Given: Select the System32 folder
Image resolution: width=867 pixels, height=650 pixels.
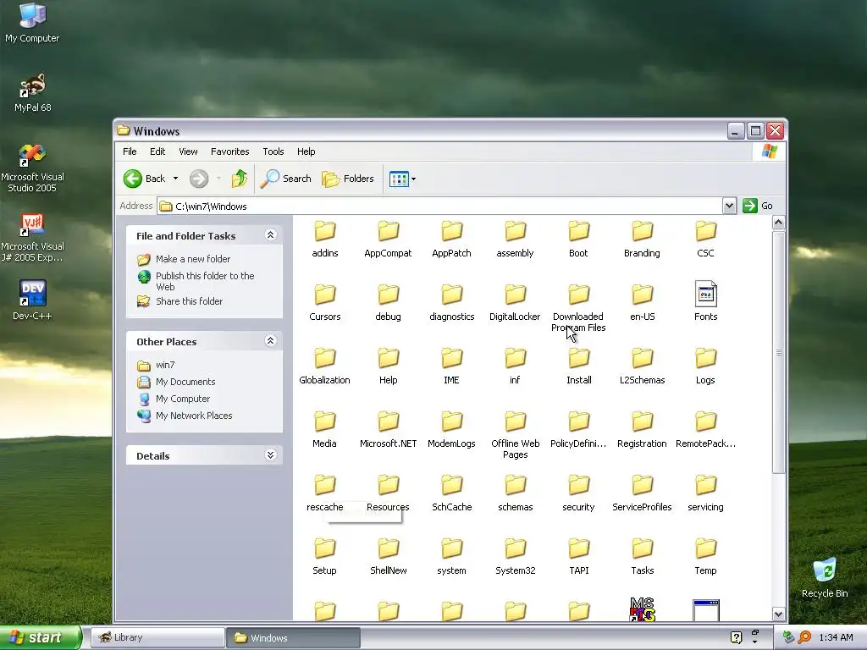Looking at the screenshot, I should click(515, 558).
